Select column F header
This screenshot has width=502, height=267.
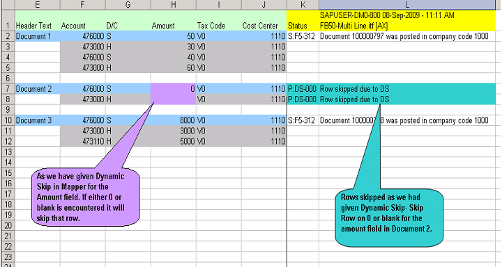pos(83,4)
